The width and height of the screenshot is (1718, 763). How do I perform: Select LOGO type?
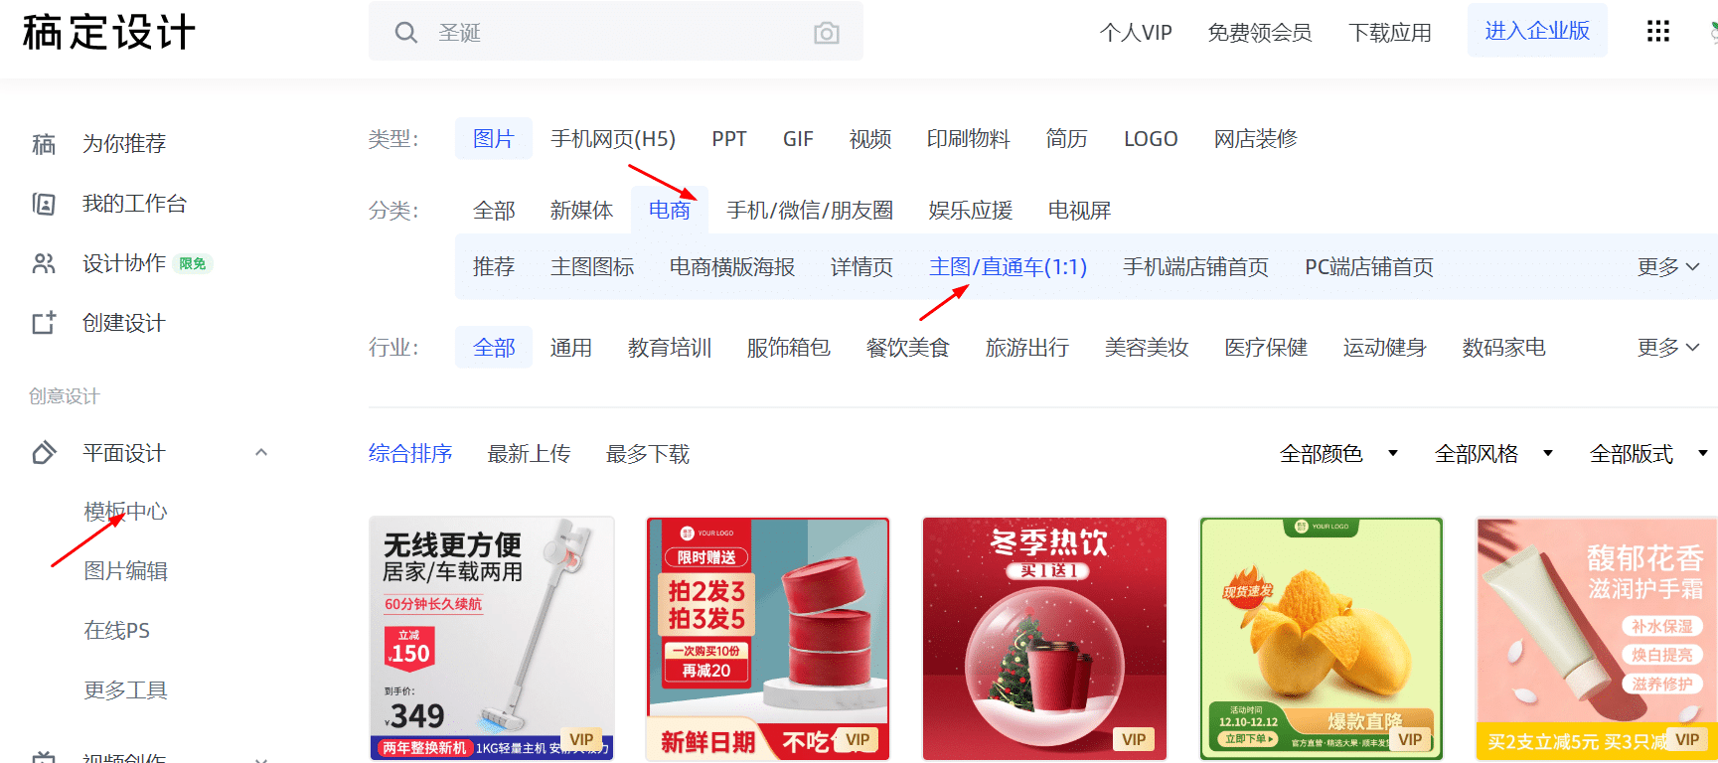pos(1151,139)
